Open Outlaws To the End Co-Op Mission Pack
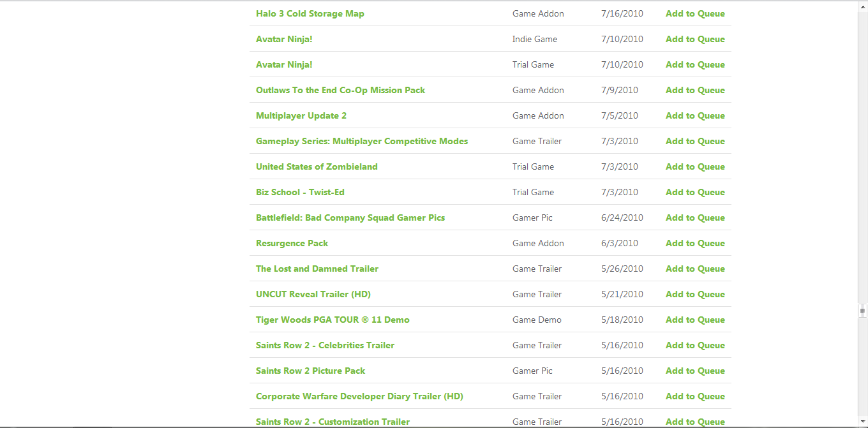The image size is (868, 428). click(340, 90)
